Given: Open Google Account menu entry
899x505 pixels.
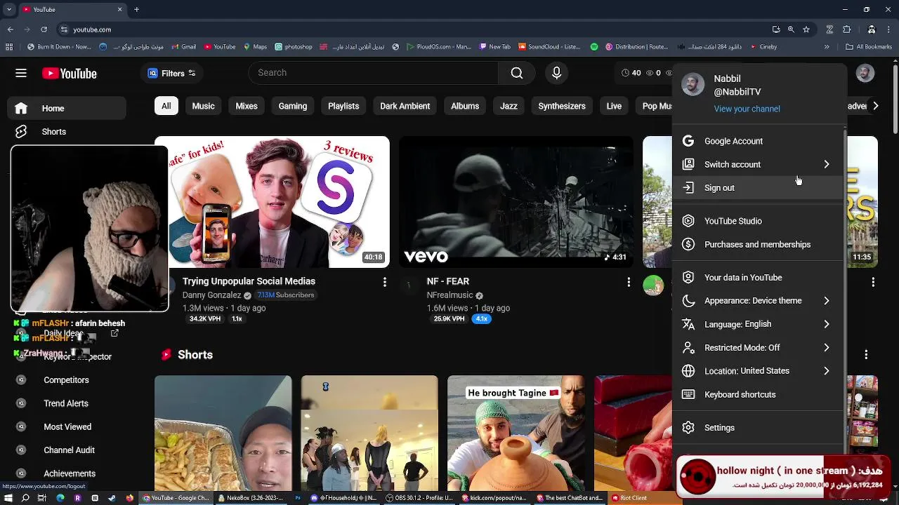Looking at the screenshot, I should coord(757,141).
